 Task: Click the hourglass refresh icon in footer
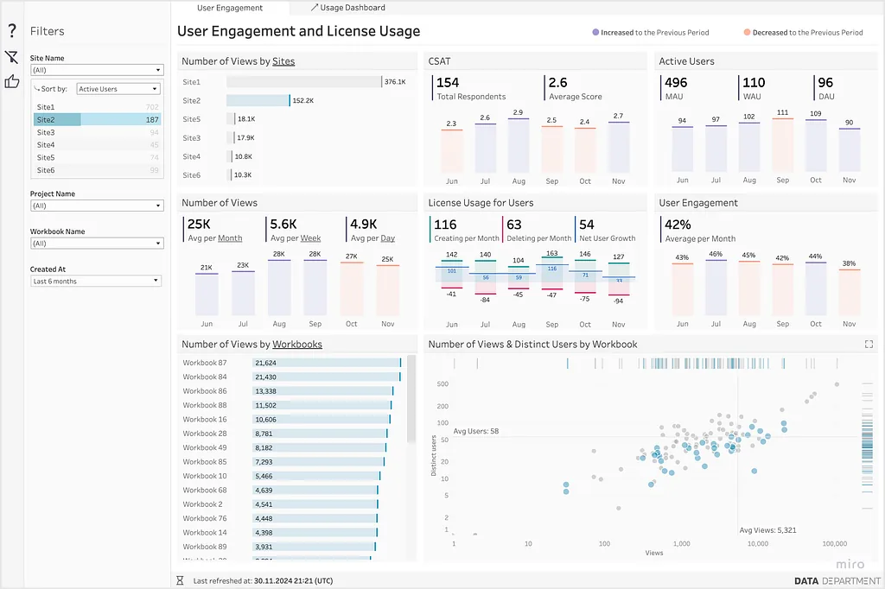(180, 580)
